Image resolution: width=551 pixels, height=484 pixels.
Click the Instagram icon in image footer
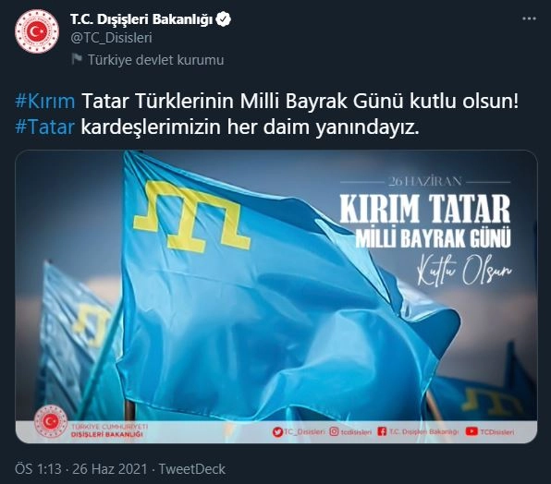tap(334, 431)
